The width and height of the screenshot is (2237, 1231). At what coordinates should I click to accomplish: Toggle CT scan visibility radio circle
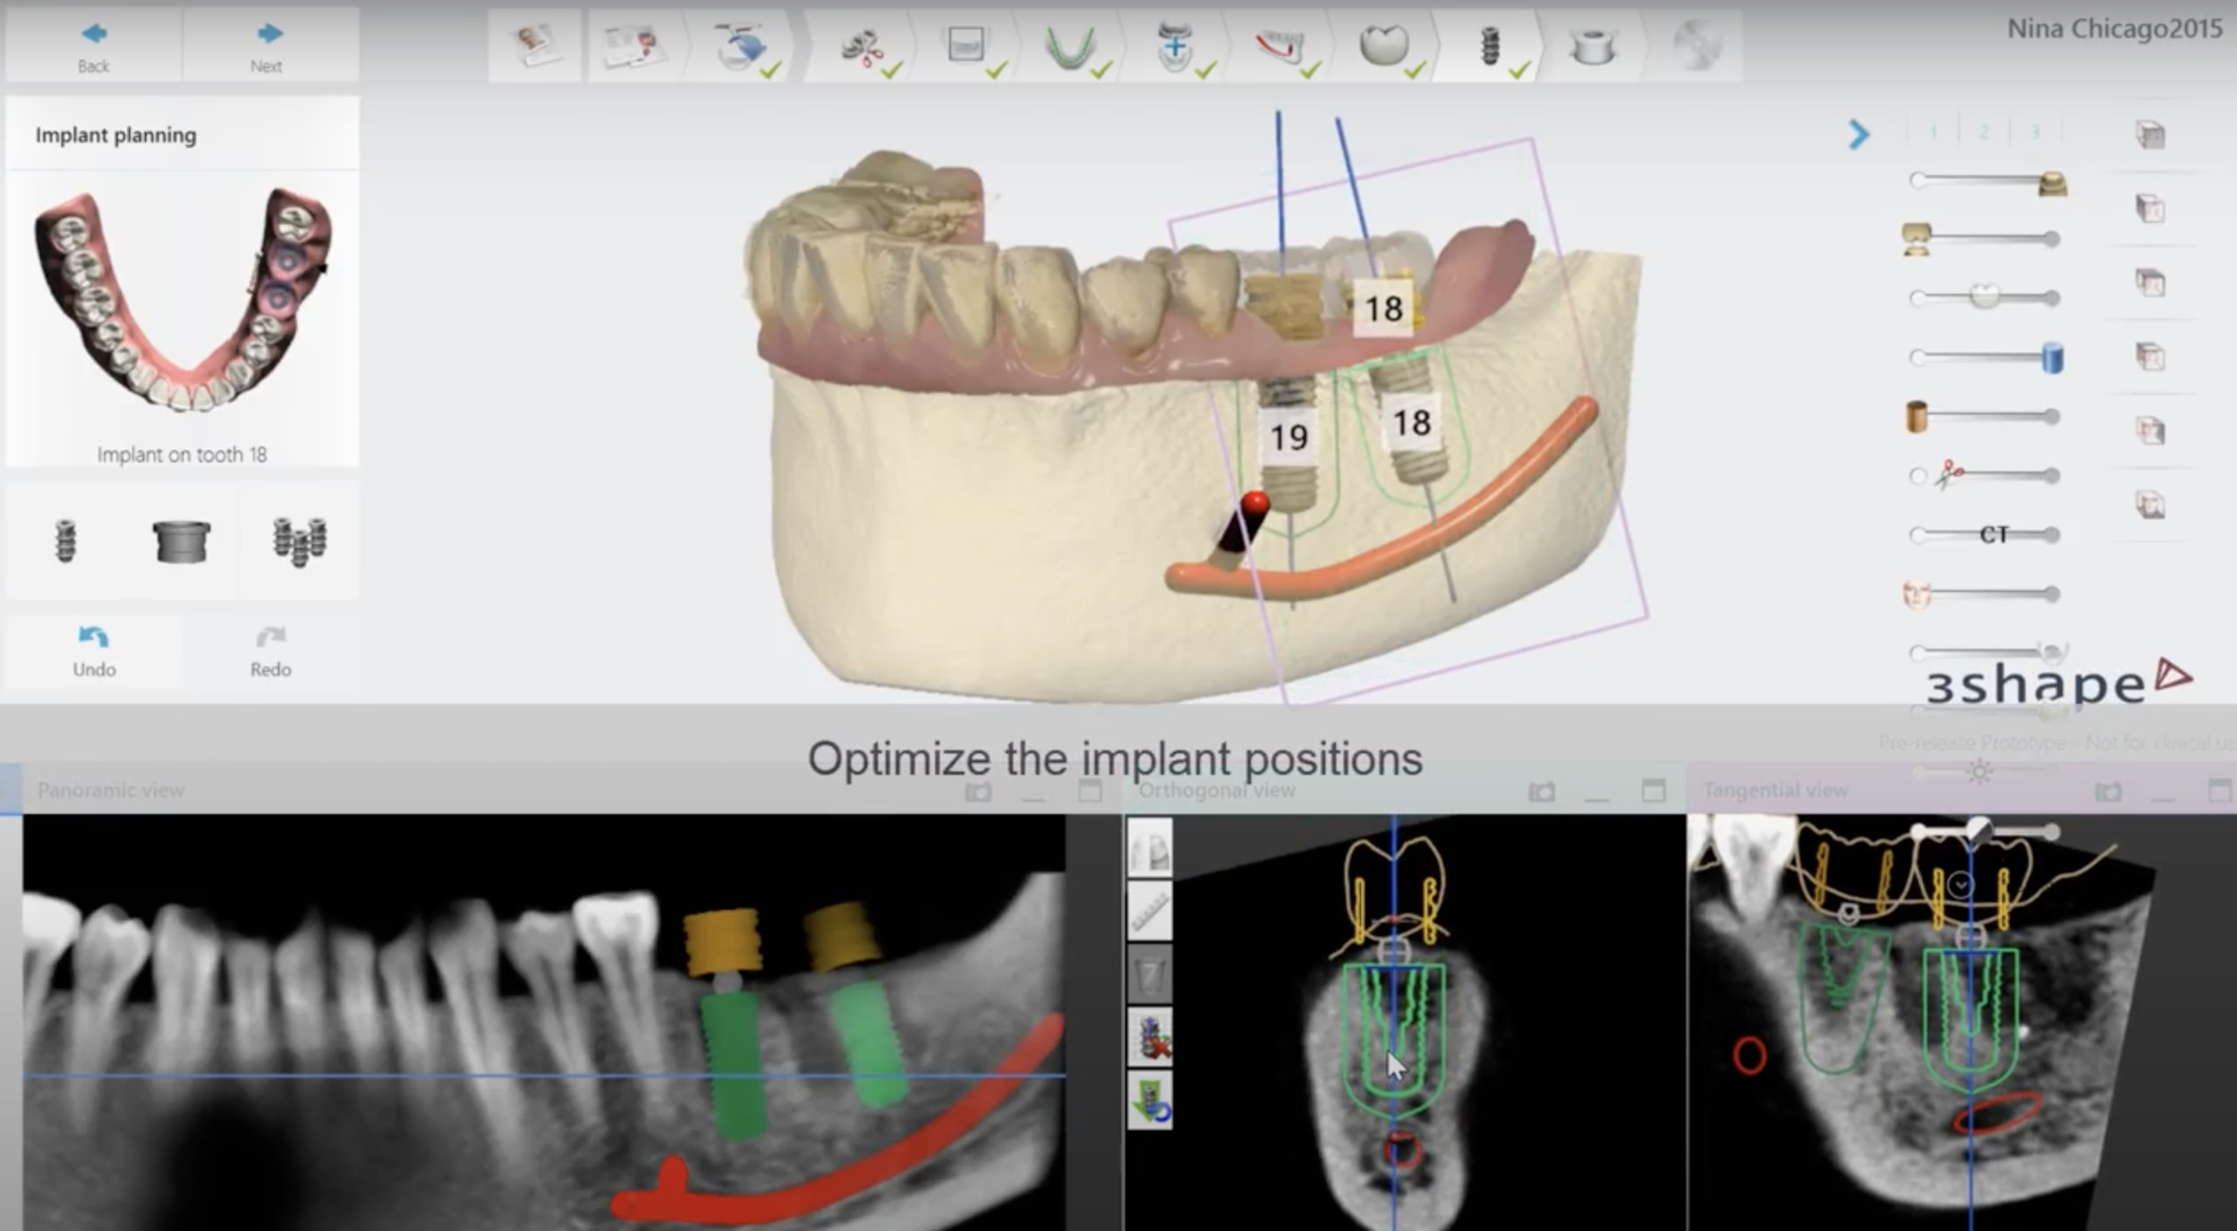click(x=1918, y=535)
